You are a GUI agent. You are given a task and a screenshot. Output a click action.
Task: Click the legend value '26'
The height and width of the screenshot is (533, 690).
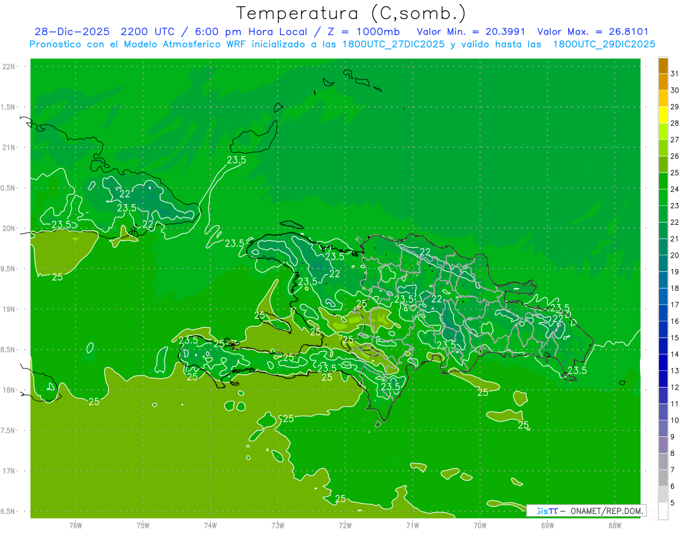(674, 156)
